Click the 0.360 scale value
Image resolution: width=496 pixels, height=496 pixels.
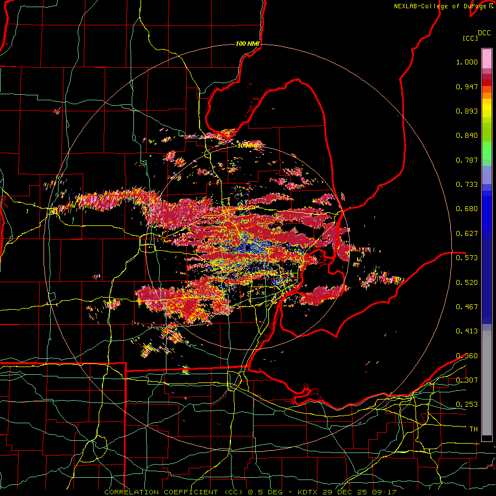click(x=467, y=356)
